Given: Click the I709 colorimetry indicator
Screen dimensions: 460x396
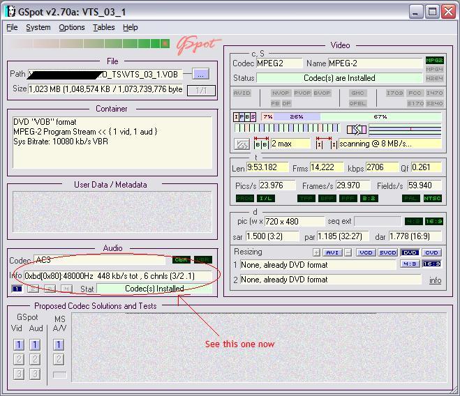Looking at the screenshot, I should (394, 93).
